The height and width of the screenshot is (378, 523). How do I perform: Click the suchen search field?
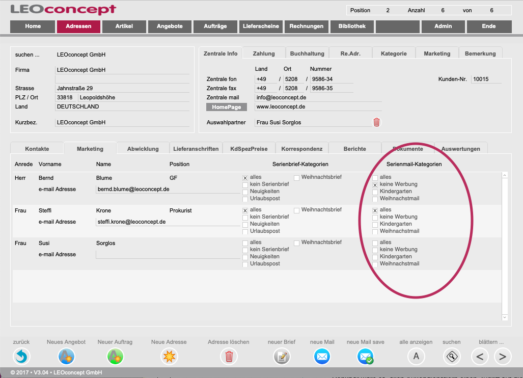122,55
